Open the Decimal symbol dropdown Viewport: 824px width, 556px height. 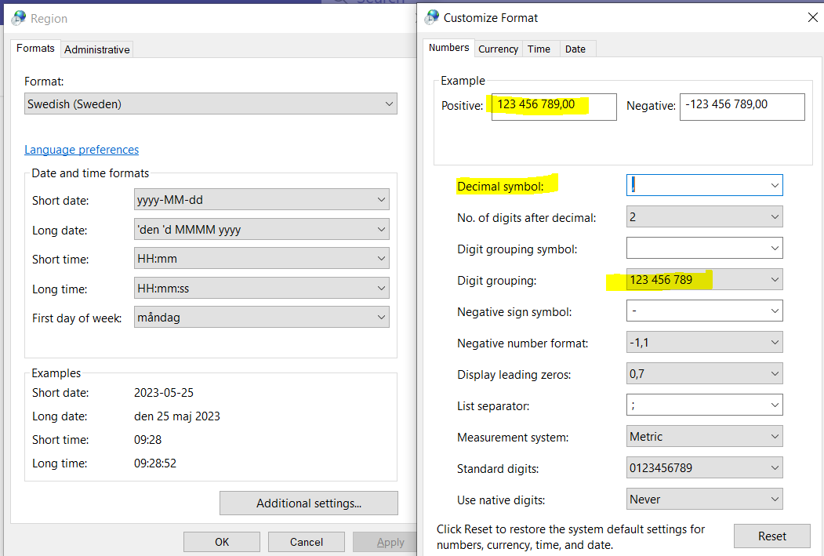click(773, 185)
